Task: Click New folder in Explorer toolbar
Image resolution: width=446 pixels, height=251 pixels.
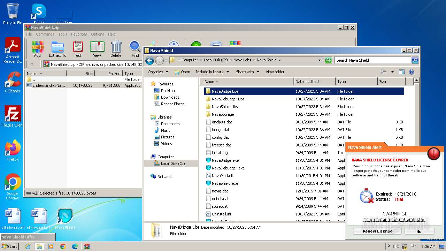Action: click(275, 72)
